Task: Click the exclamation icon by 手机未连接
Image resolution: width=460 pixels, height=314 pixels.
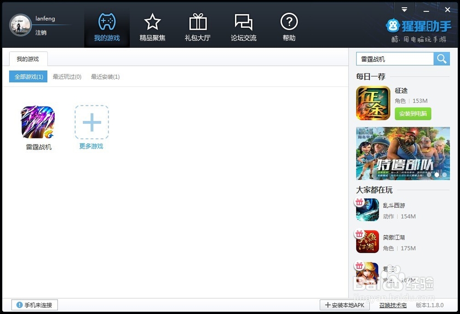Action: click(19, 305)
